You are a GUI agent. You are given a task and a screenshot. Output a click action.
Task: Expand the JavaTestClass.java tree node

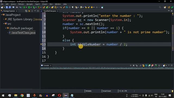pyautogui.click(x=8, y=33)
